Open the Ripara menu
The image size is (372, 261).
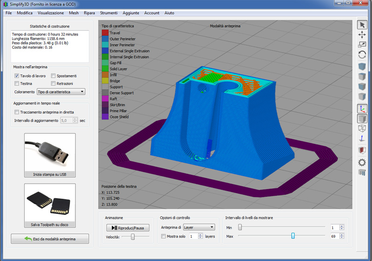point(89,13)
